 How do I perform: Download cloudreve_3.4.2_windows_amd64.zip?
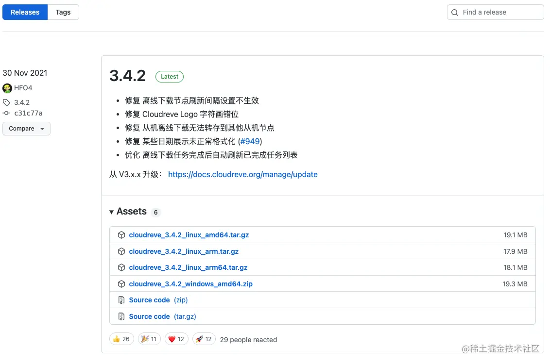(x=191, y=284)
